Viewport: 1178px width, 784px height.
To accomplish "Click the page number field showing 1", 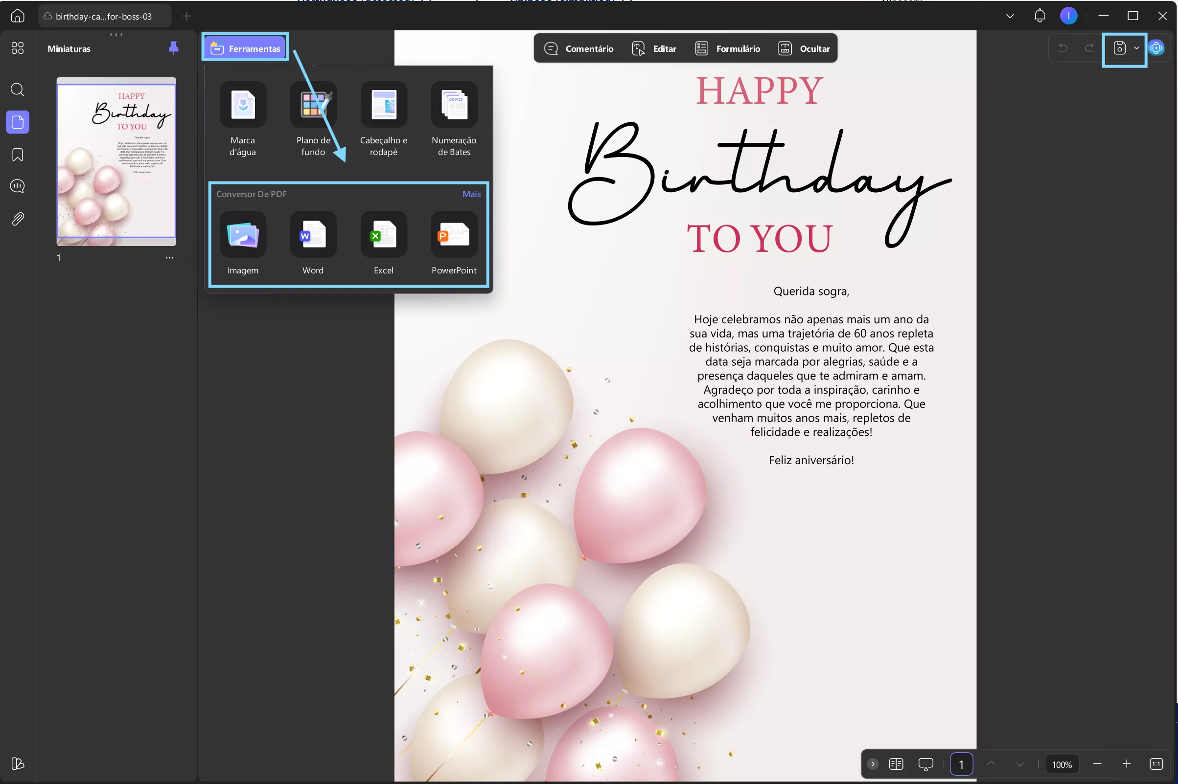I will pyautogui.click(x=961, y=763).
